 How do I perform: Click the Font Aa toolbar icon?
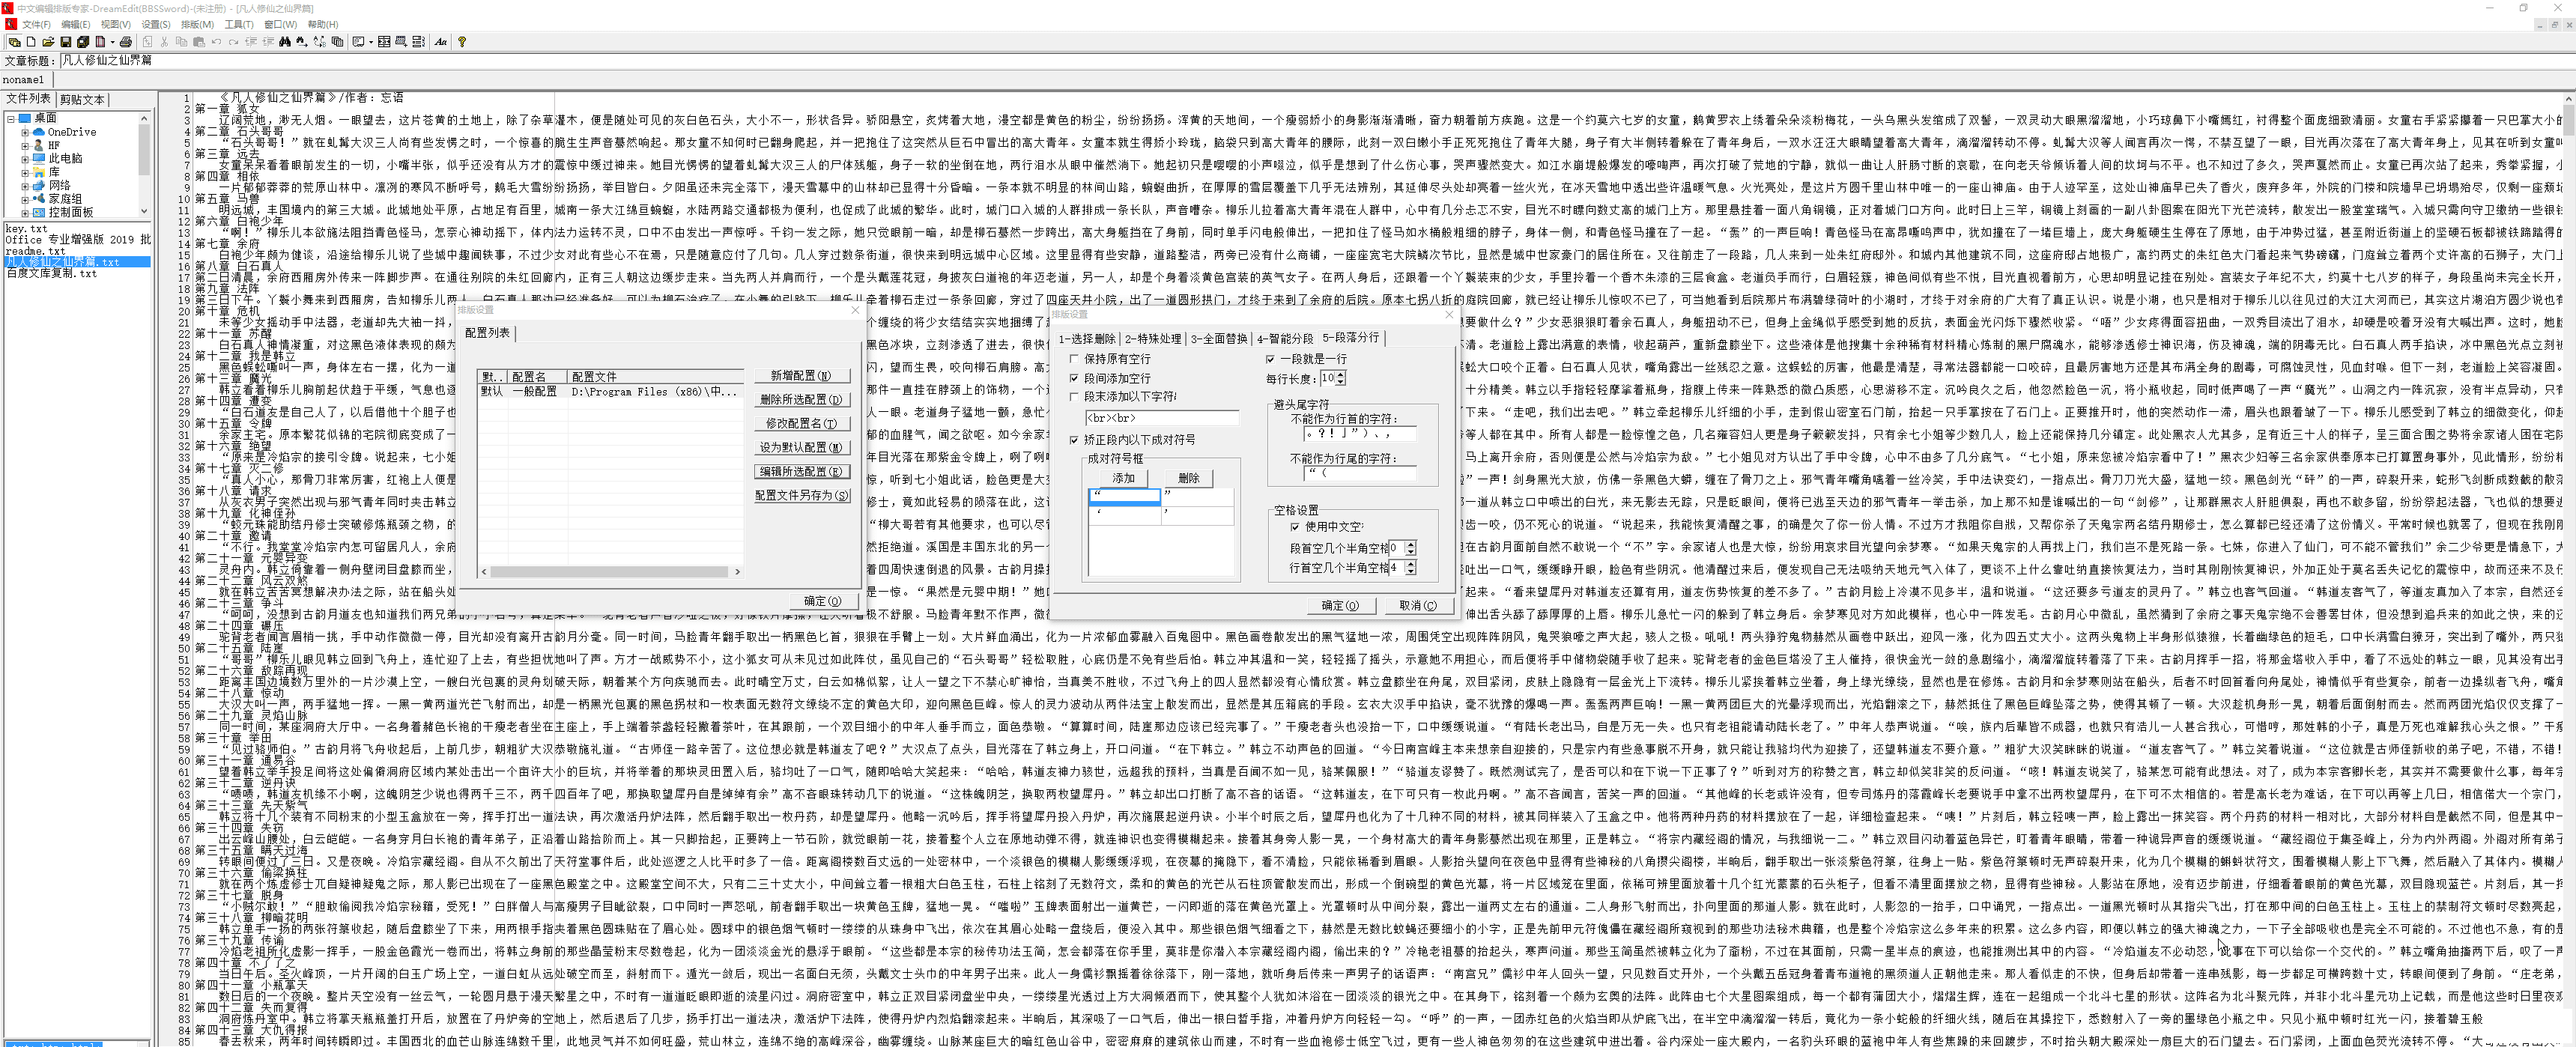point(441,42)
